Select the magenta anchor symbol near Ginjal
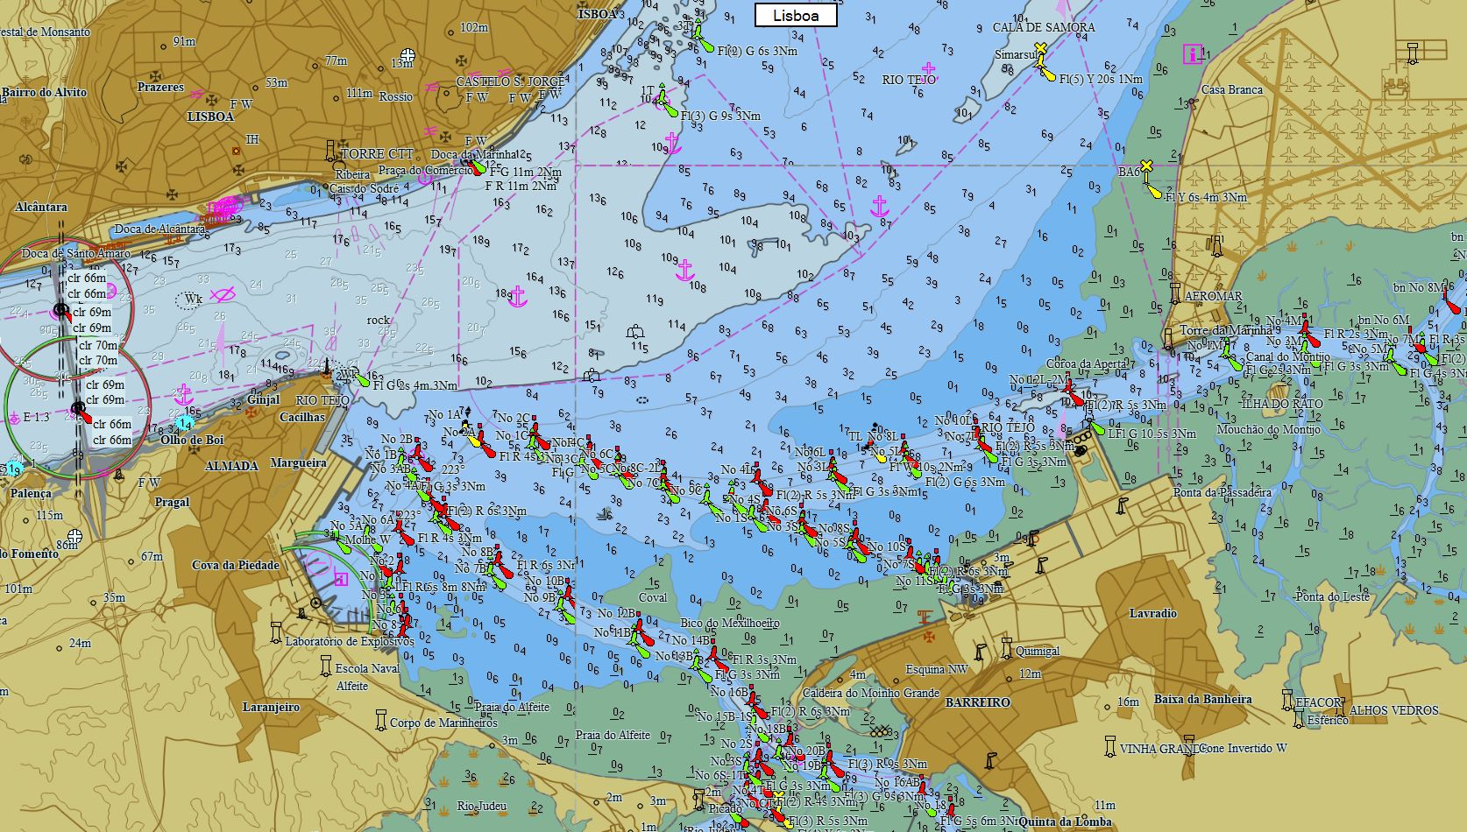The image size is (1467, 832). point(183,394)
